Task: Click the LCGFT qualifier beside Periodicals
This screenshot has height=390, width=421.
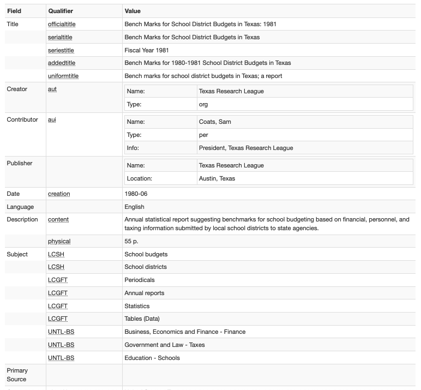Action: (58, 280)
